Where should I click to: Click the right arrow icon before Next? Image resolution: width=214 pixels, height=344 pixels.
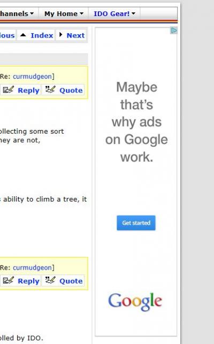(x=61, y=35)
